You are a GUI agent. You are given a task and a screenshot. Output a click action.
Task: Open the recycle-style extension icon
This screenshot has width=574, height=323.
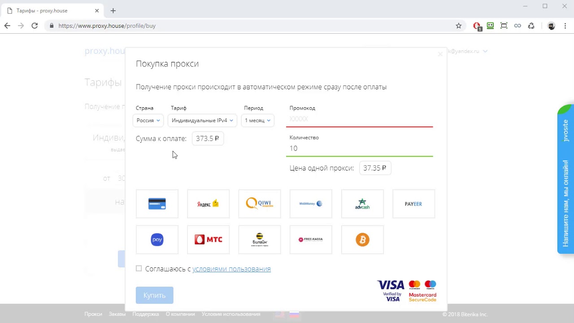[x=531, y=26]
